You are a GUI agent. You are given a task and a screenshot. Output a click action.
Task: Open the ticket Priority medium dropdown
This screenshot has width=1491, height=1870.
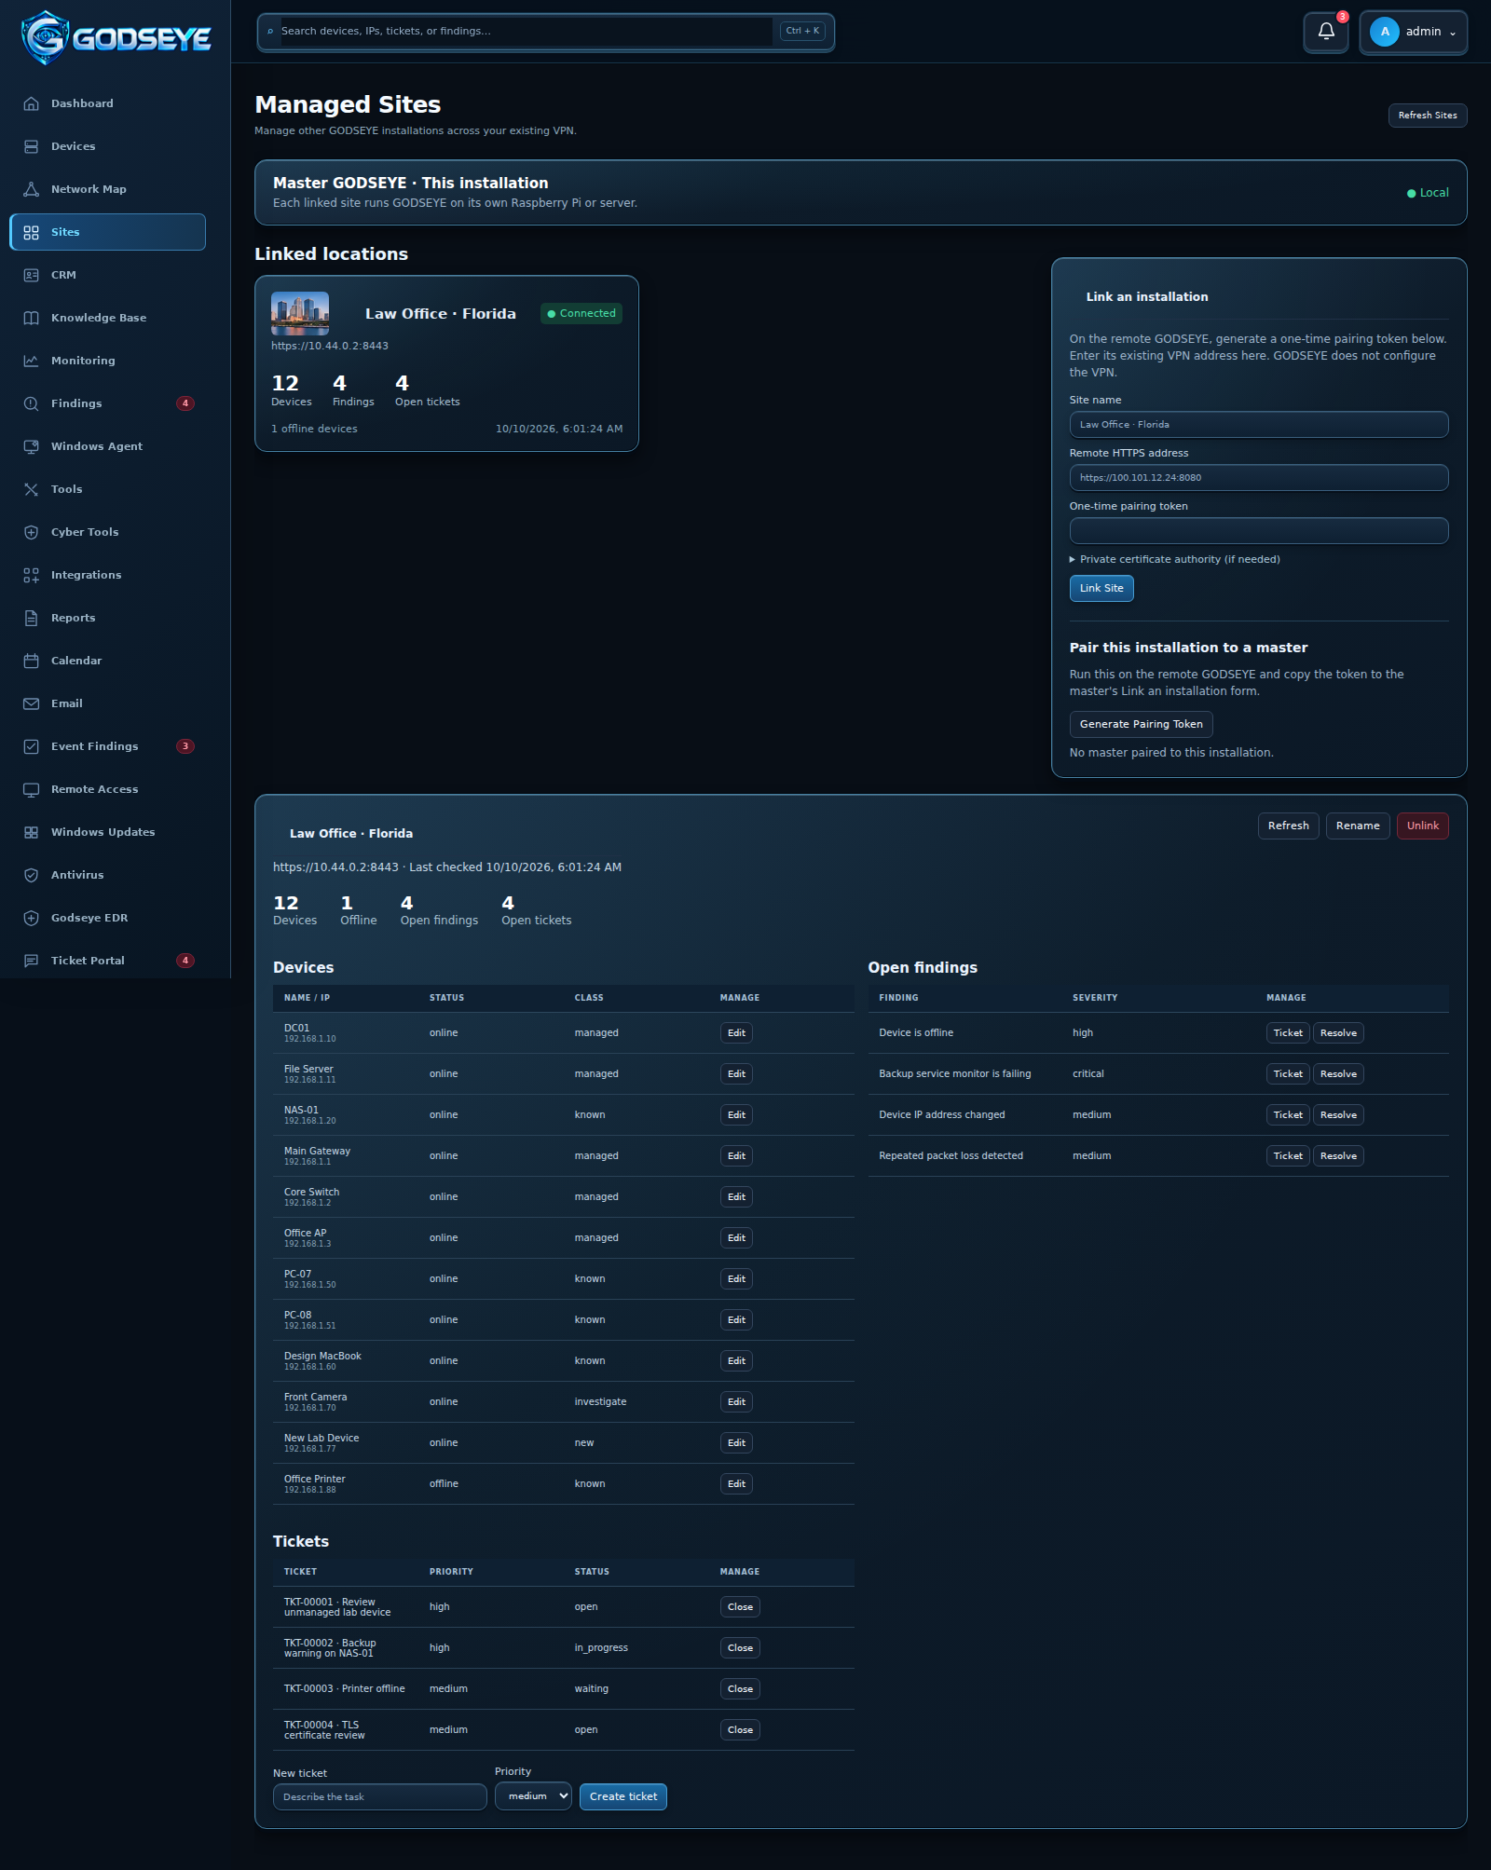[x=533, y=1795]
